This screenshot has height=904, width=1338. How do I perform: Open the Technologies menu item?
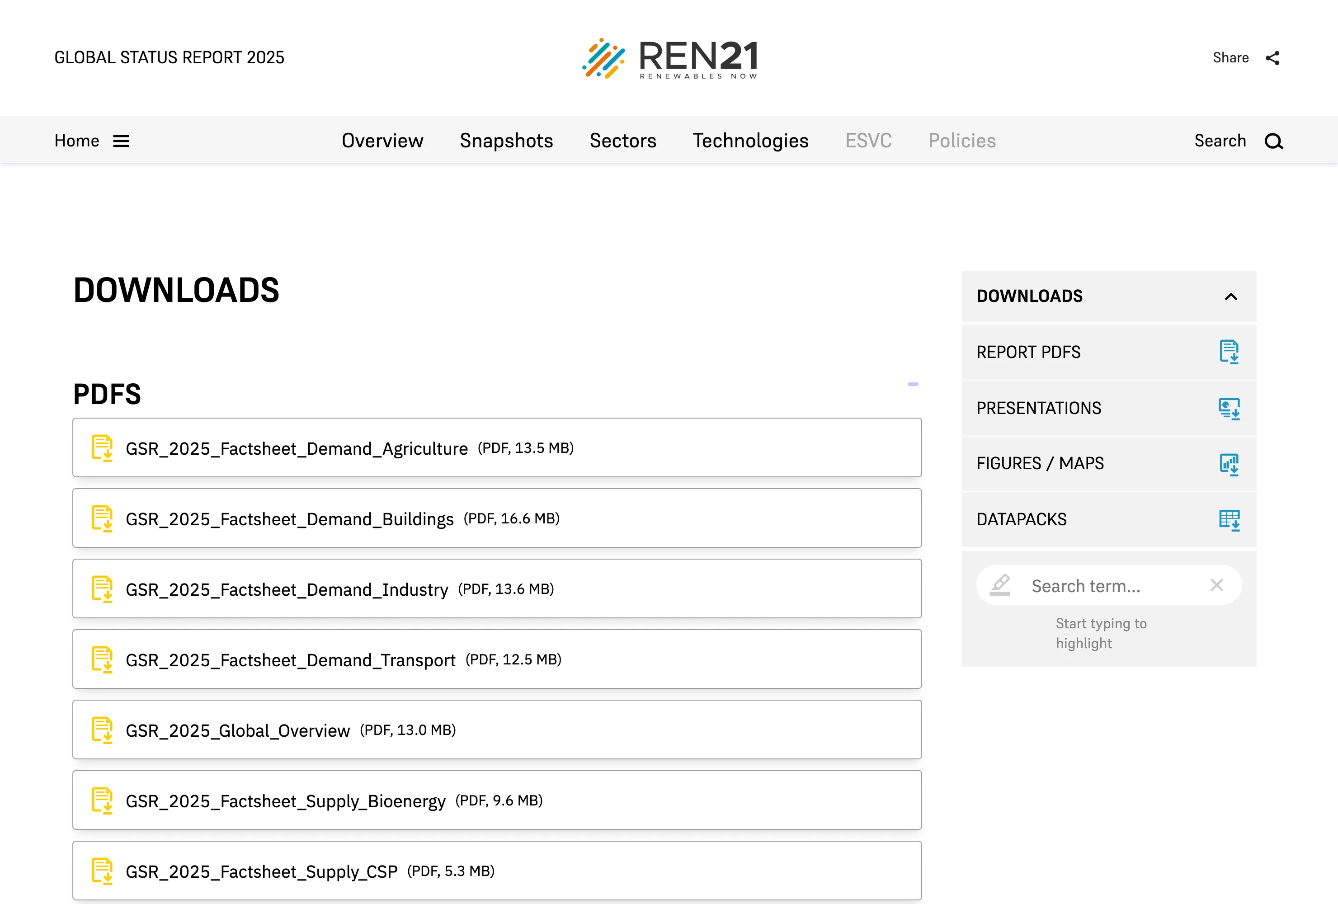(750, 141)
